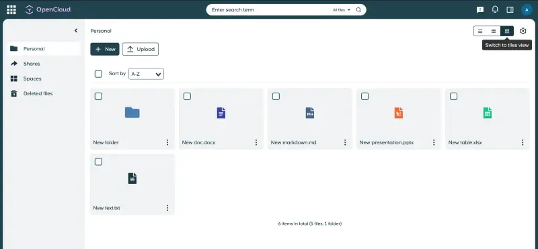Open the notifications bell
This screenshot has height=249, width=538.
[x=495, y=9]
